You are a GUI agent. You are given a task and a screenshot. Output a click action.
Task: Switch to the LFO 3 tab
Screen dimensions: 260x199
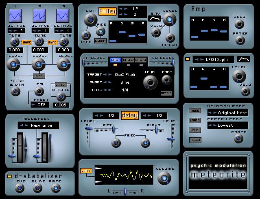(x=141, y=60)
